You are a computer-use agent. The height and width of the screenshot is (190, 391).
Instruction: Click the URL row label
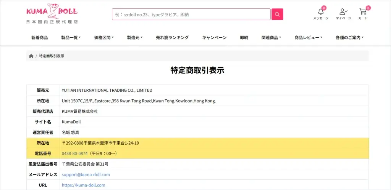coord(43,185)
